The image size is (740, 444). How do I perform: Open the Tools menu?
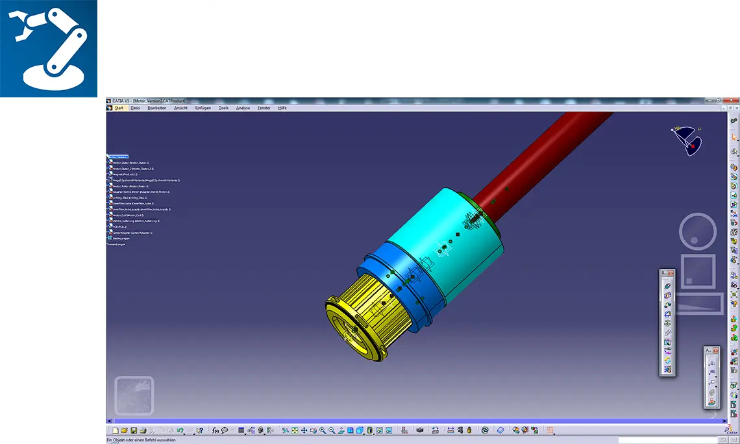pos(223,108)
